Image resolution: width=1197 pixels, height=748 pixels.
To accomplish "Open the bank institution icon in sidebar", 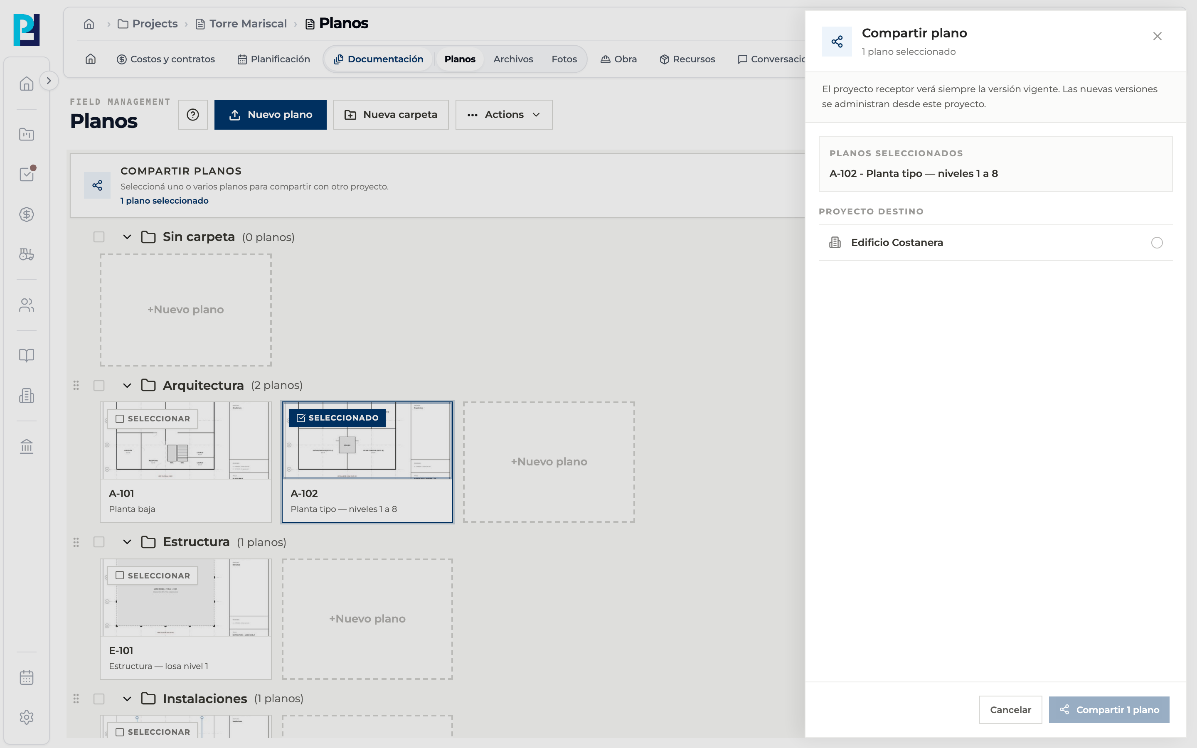I will [x=26, y=446].
